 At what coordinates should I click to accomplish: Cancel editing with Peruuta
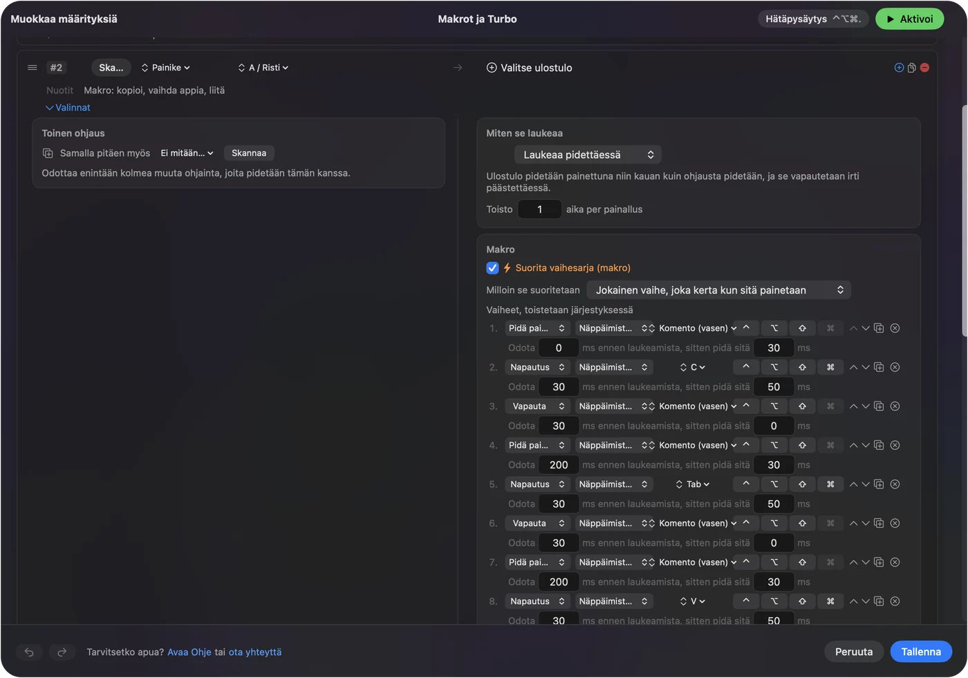tap(854, 652)
